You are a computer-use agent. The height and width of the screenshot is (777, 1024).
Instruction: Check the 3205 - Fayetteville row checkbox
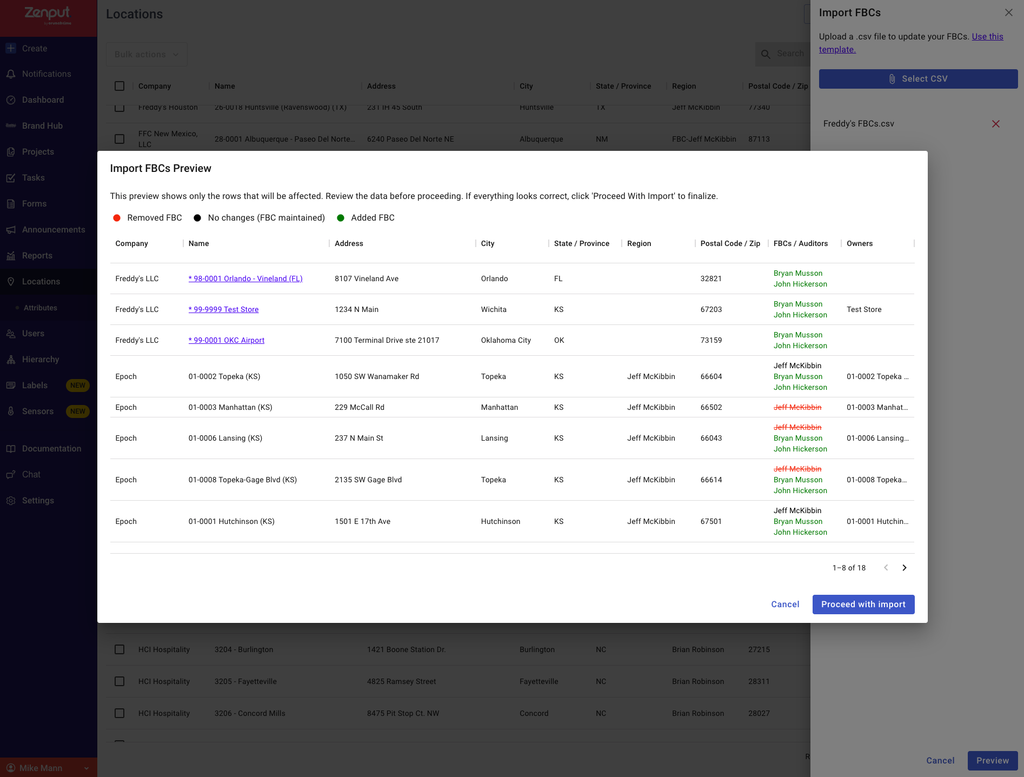coord(119,681)
